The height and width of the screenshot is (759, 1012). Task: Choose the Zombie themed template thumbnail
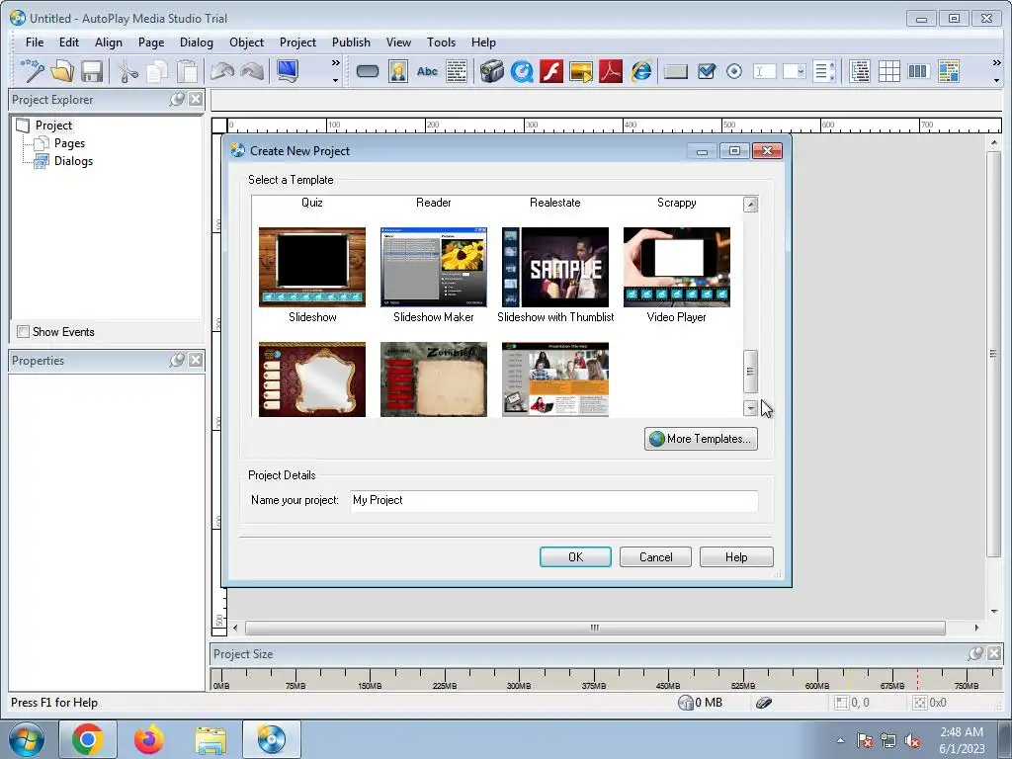434,379
